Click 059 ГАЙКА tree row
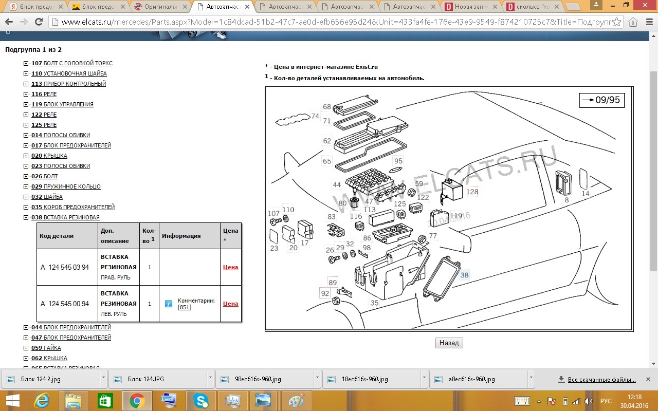This screenshot has height=411, width=658. [x=46, y=348]
